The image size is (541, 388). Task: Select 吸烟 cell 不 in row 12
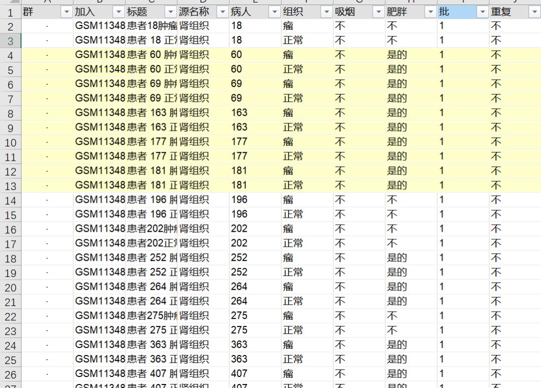click(x=359, y=171)
